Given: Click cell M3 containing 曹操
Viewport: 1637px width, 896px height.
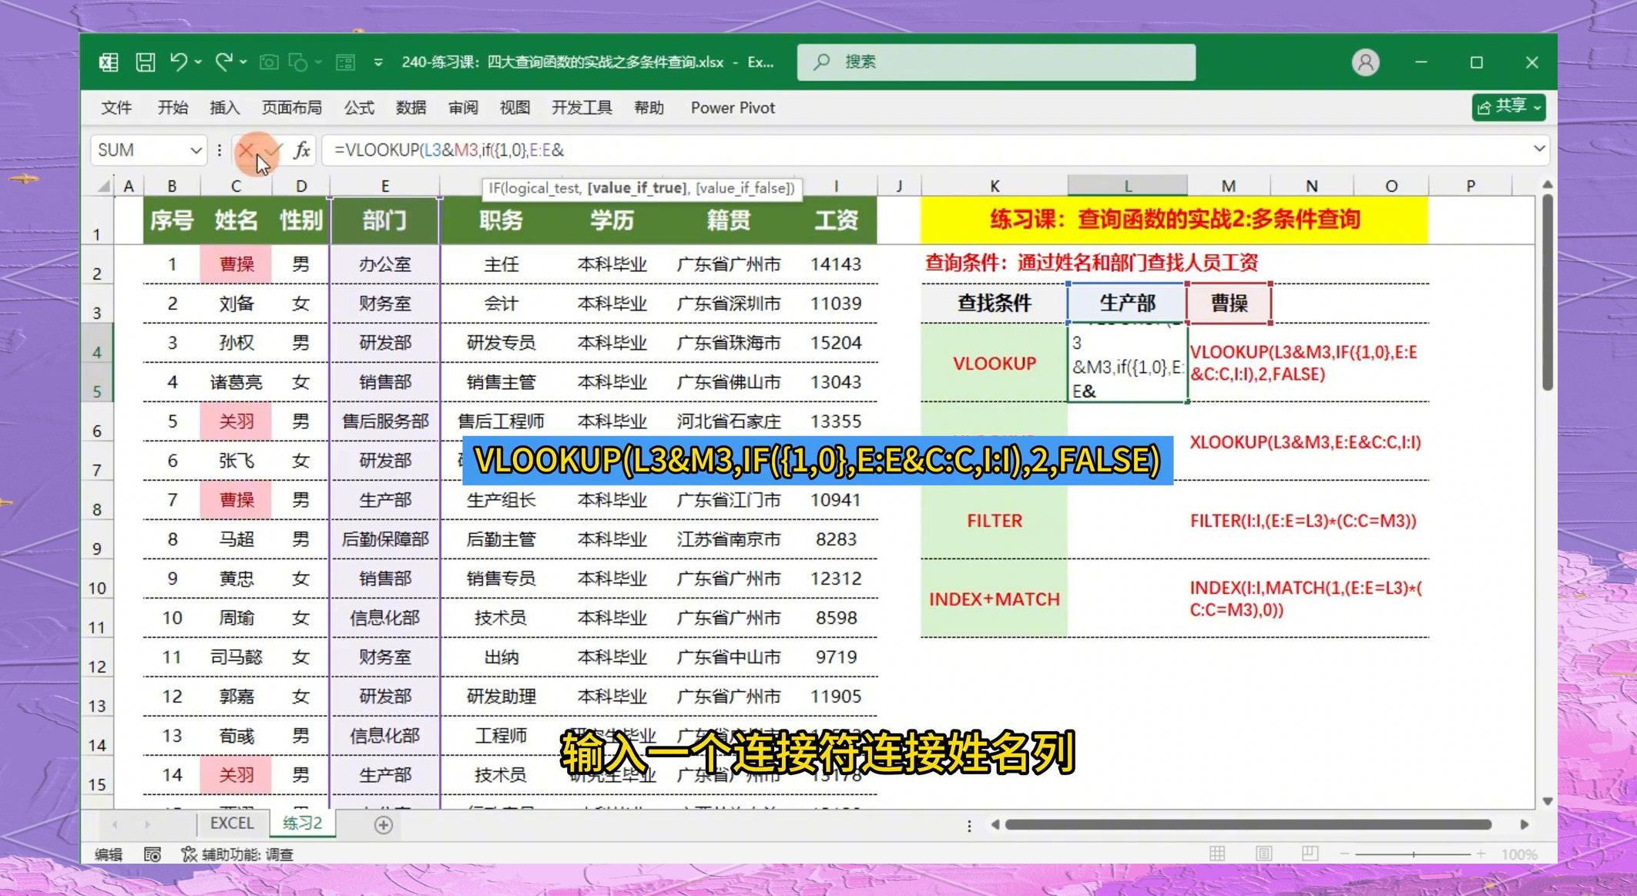Looking at the screenshot, I should click(x=1229, y=304).
